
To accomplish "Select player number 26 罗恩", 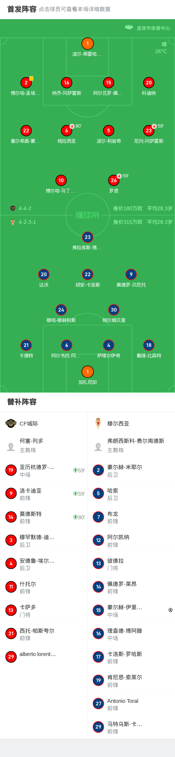I will point(113,180).
